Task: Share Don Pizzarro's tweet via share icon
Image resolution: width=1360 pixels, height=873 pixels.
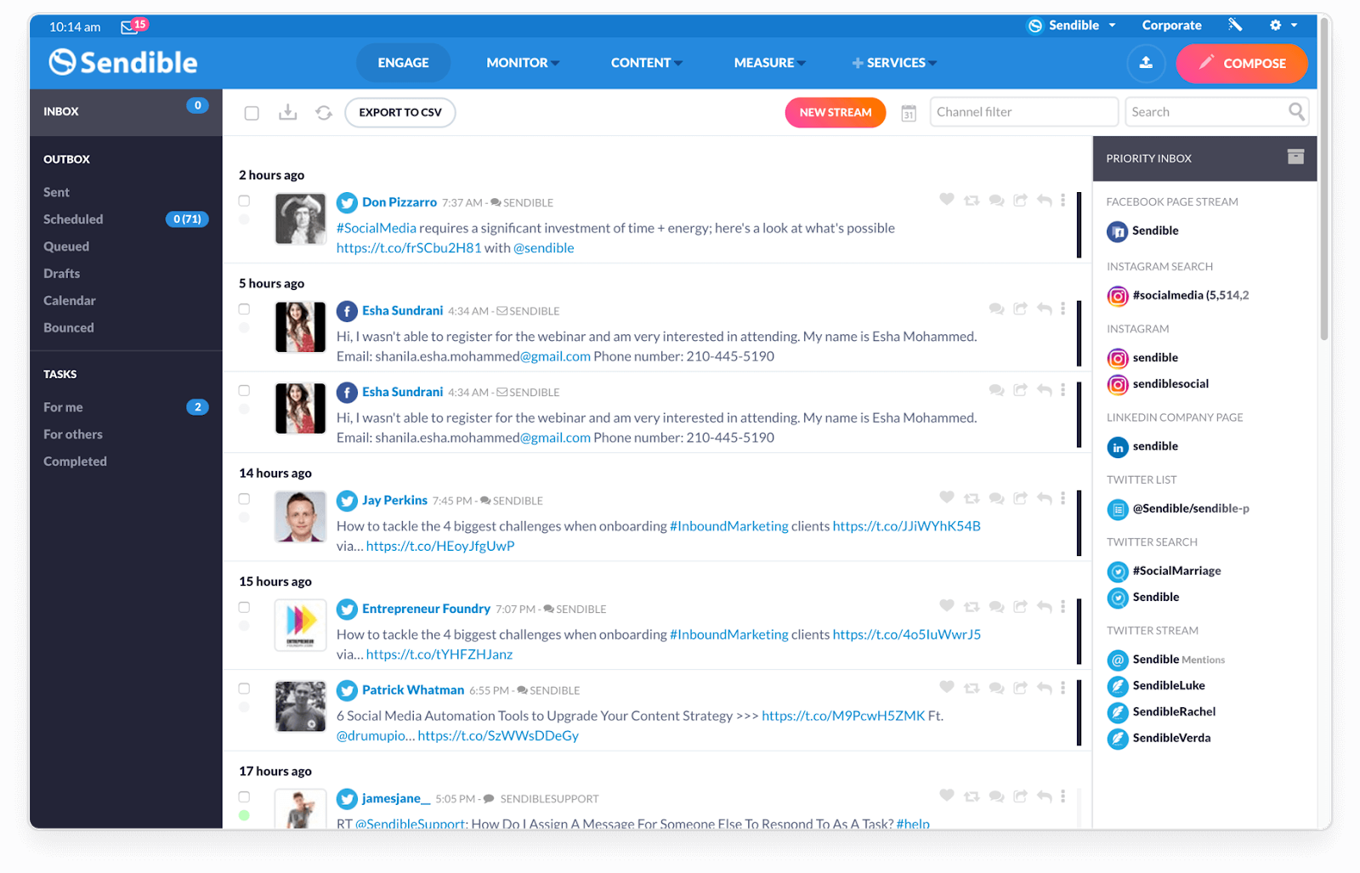Action: [1021, 200]
